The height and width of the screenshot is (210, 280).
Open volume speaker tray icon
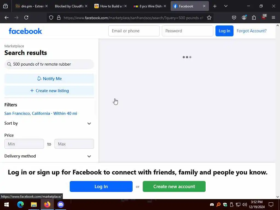(x=245, y=205)
